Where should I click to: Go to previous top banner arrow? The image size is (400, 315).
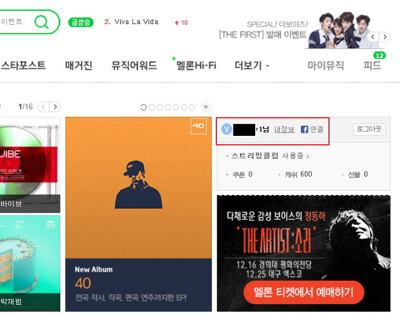373,37
